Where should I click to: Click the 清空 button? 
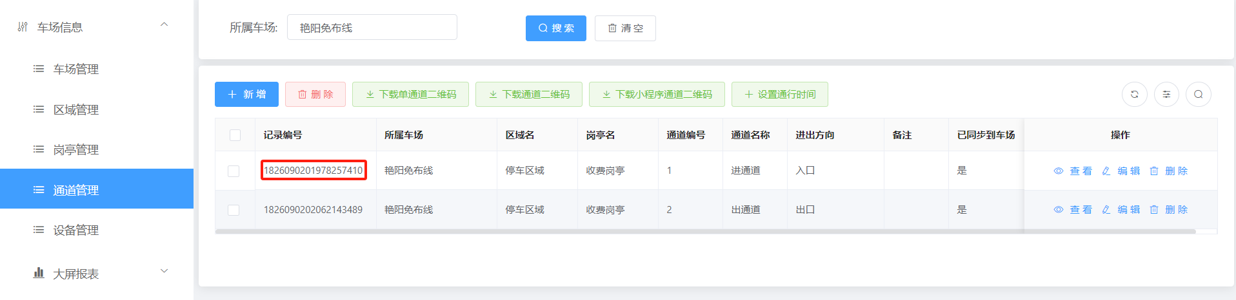pyautogui.click(x=625, y=28)
